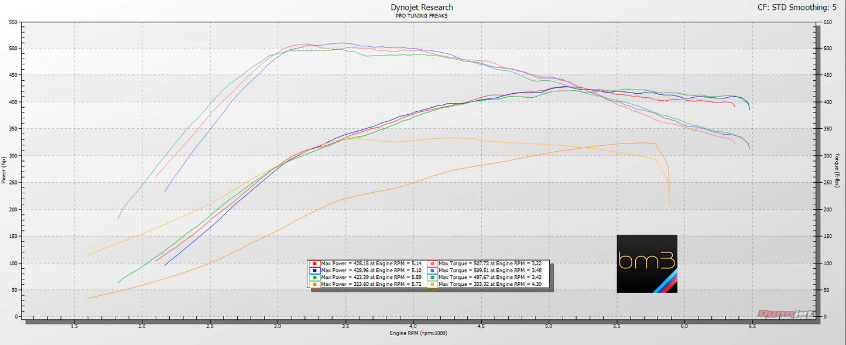The width and height of the screenshot is (846, 345).
Task: Click the orange Max Power 323,60 swatch
Action: (x=315, y=285)
